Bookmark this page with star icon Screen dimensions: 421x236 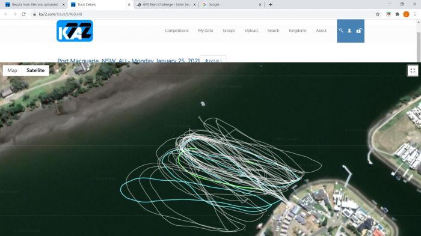click(x=378, y=14)
